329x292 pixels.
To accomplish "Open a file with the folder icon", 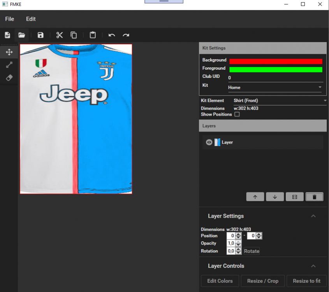I will (22, 35).
